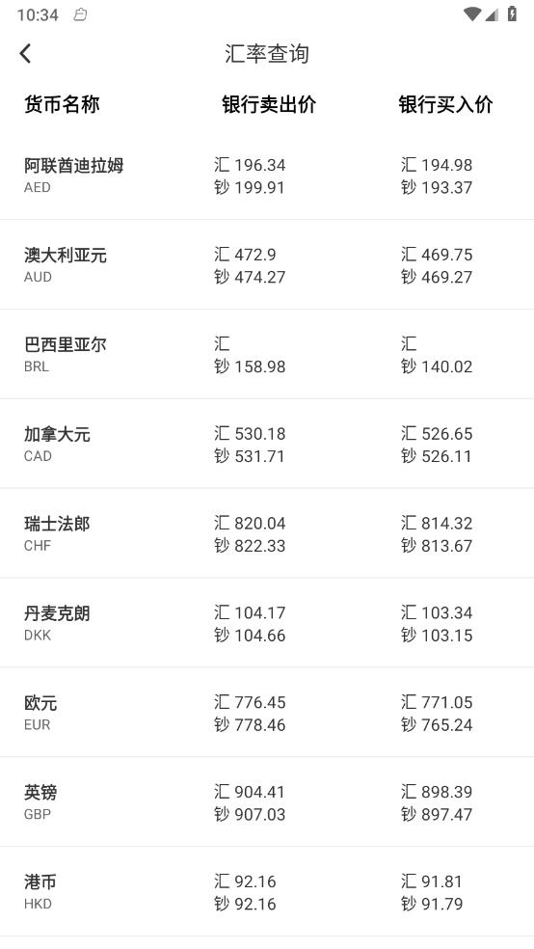534x949 pixels.
Task: Select the 丹麦克朗 DKK row
Action: point(267,623)
